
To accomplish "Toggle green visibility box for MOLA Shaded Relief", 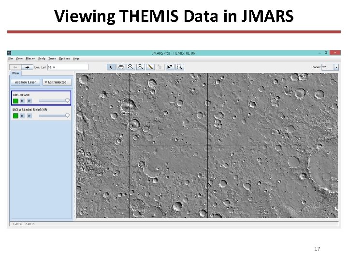I will 15,116.
